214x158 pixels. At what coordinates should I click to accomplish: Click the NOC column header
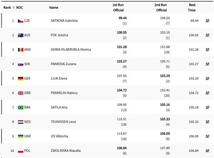click(20, 8)
